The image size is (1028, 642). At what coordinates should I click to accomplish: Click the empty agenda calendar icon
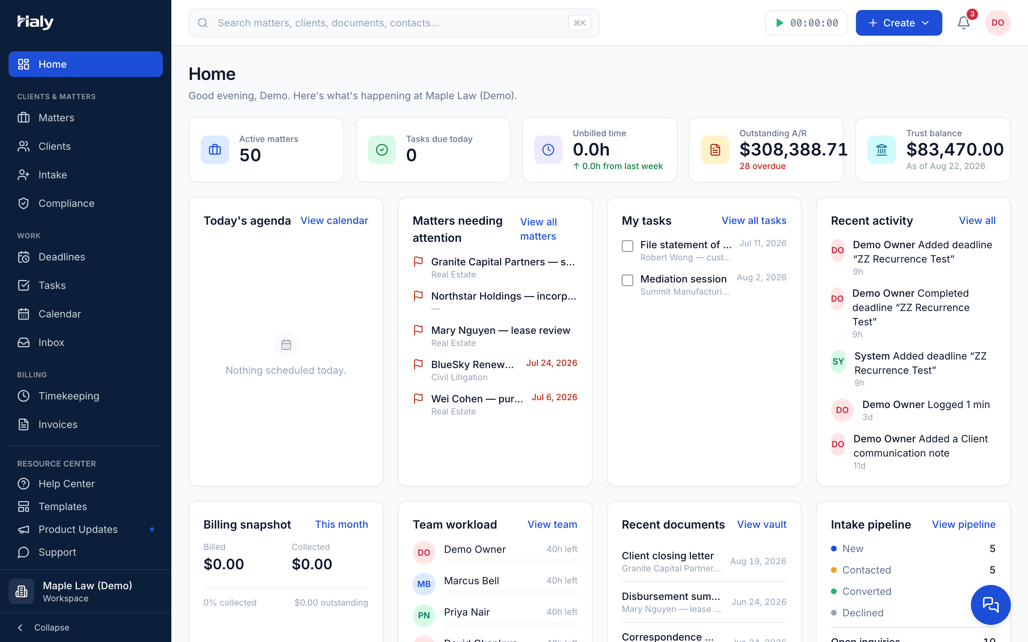point(286,344)
